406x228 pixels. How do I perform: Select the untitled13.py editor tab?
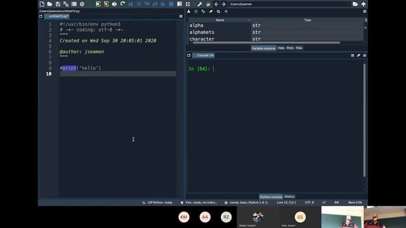tap(56, 16)
